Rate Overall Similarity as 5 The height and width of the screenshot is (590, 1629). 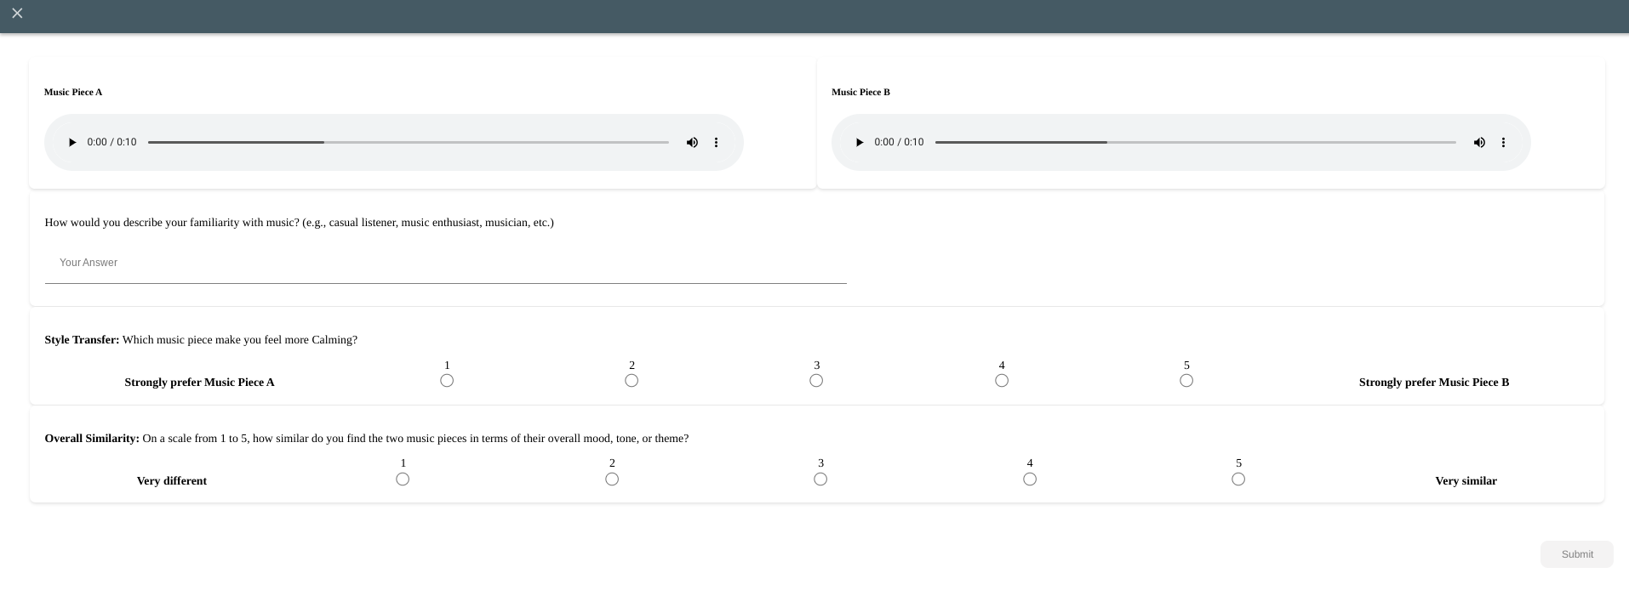(1238, 479)
